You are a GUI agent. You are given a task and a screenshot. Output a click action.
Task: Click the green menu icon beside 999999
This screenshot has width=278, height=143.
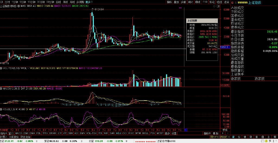[x=236, y=2]
